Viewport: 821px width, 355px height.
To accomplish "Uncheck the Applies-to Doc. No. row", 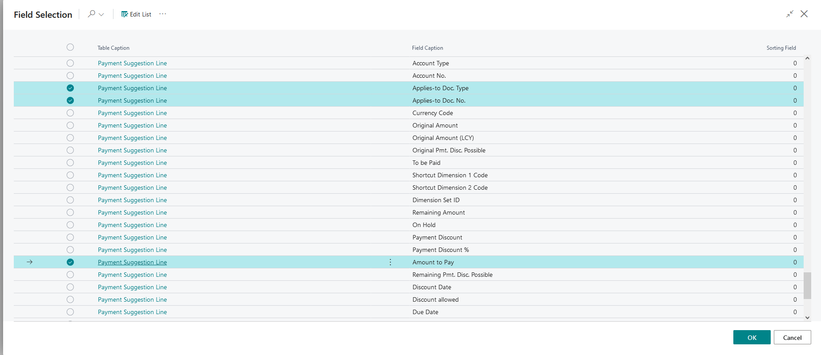I will click(70, 100).
